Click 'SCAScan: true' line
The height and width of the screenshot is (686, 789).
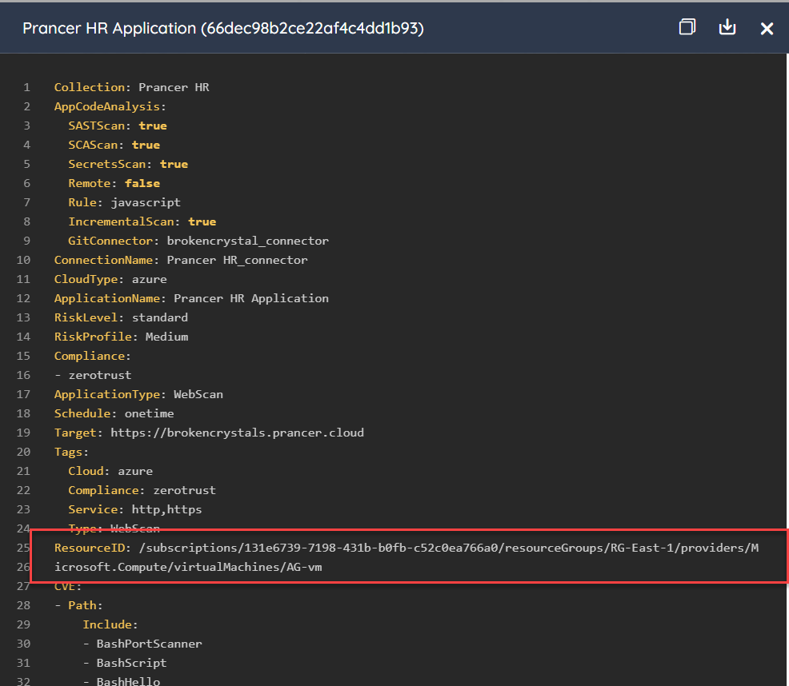(114, 145)
